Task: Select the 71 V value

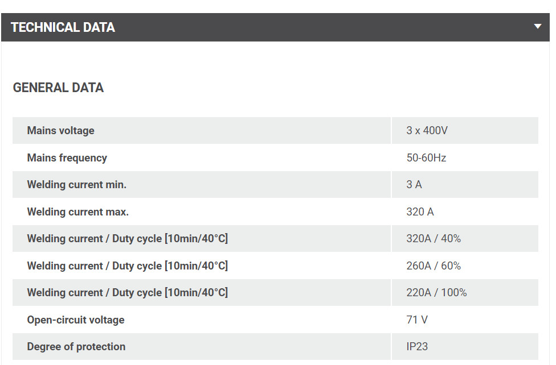Action: (417, 320)
